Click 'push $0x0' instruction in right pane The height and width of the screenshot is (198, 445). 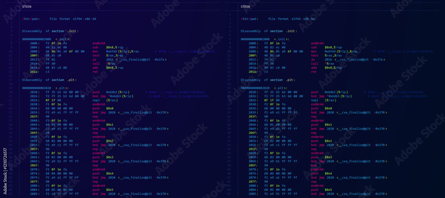(322, 109)
